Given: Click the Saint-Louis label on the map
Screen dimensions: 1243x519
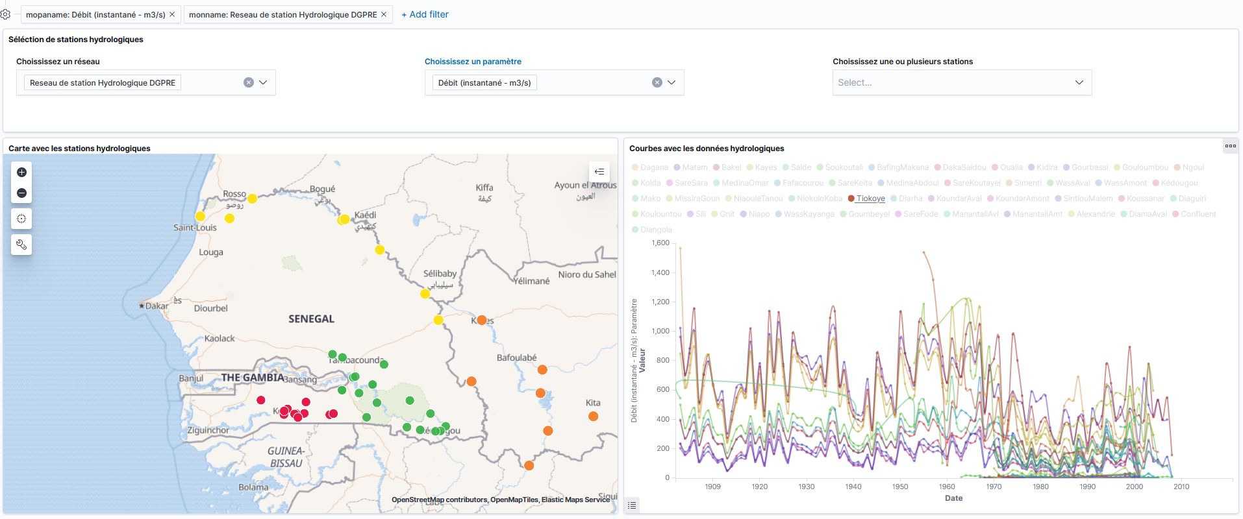Looking at the screenshot, I should point(195,228).
